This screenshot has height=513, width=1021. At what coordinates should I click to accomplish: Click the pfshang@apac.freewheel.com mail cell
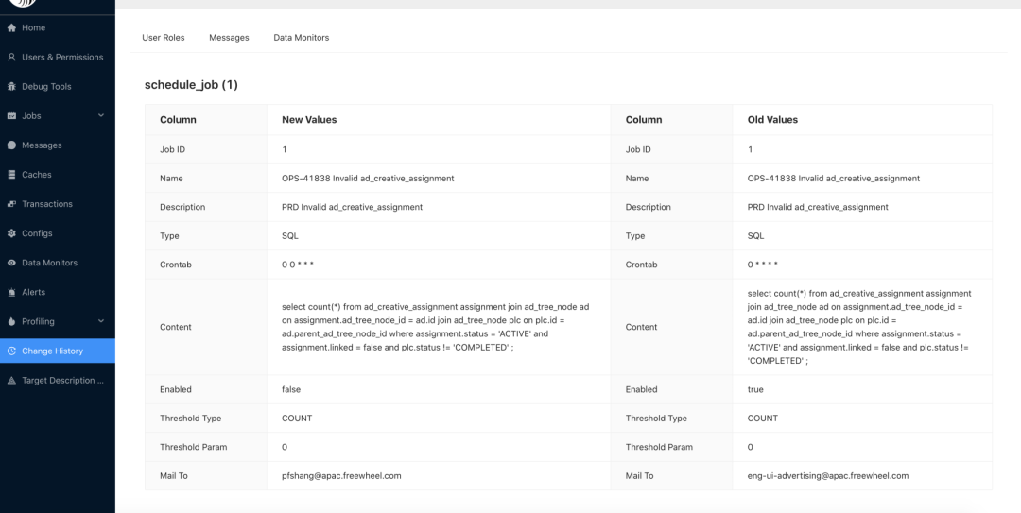439,476
